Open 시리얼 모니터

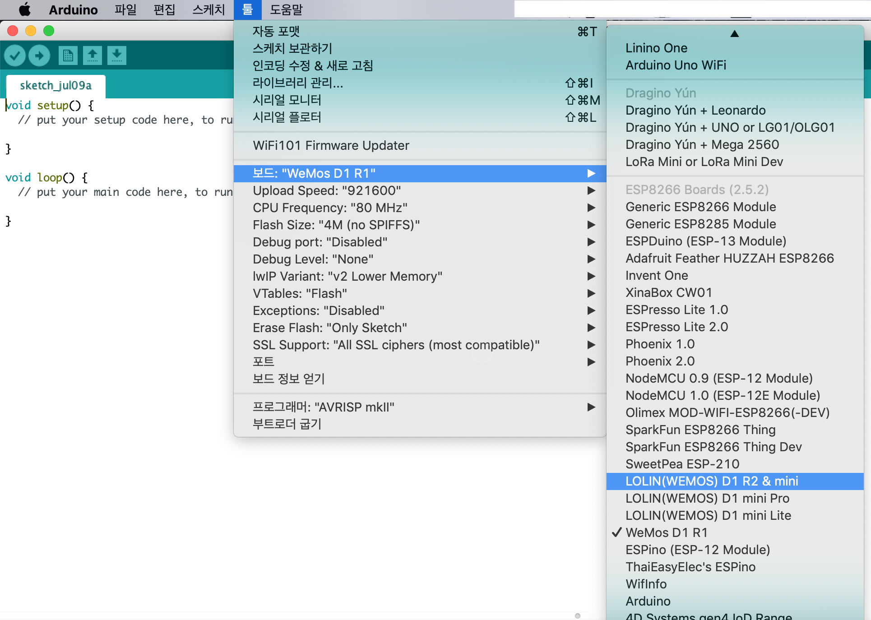point(420,100)
